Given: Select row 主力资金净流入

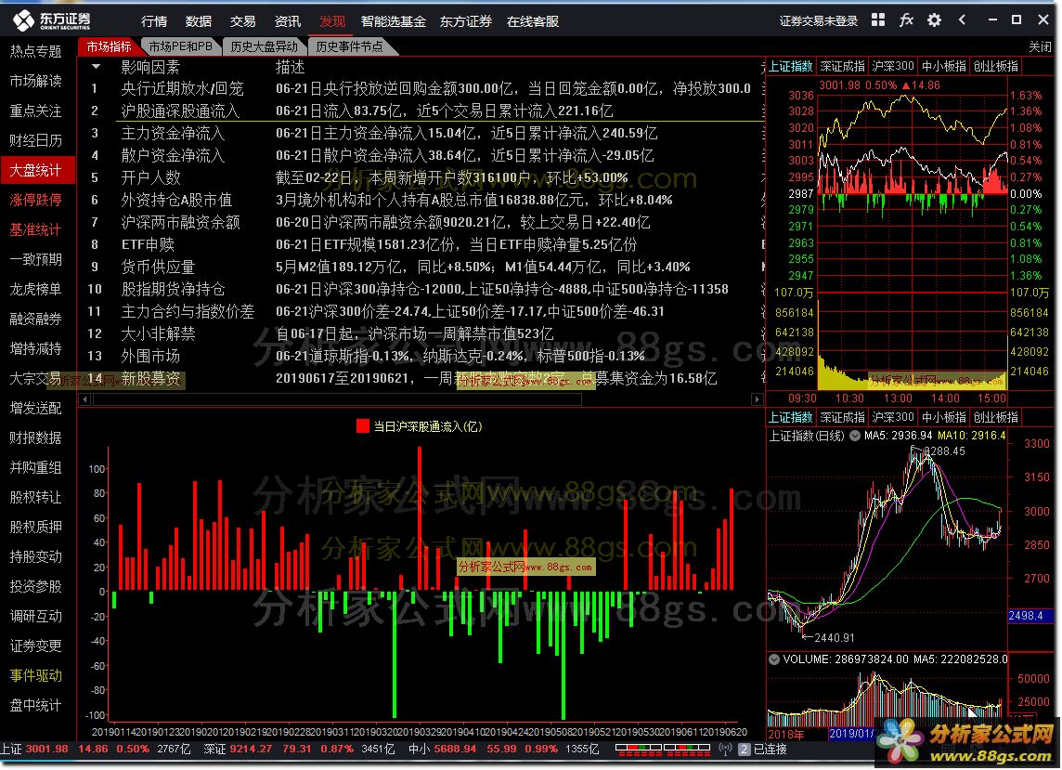Looking at the screenshot, I should click(421, 134).
